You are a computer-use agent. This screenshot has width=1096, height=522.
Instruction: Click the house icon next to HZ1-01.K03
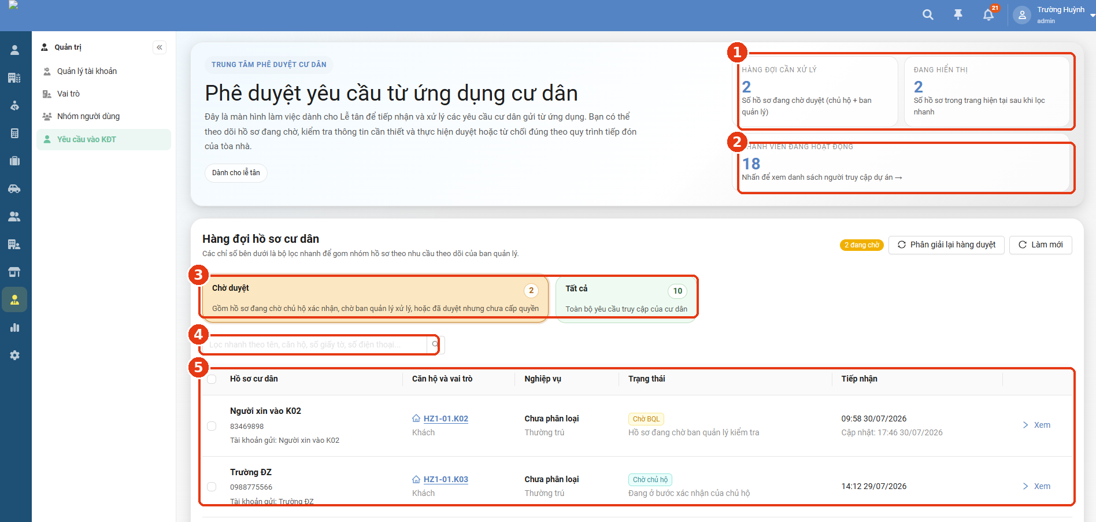(x=416, y=479)
